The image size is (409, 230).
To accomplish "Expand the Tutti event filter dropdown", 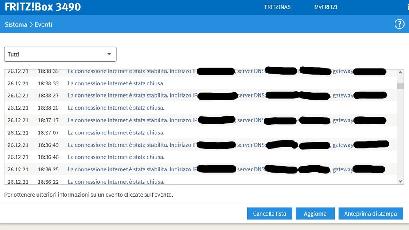I will [x=60, y=54].
